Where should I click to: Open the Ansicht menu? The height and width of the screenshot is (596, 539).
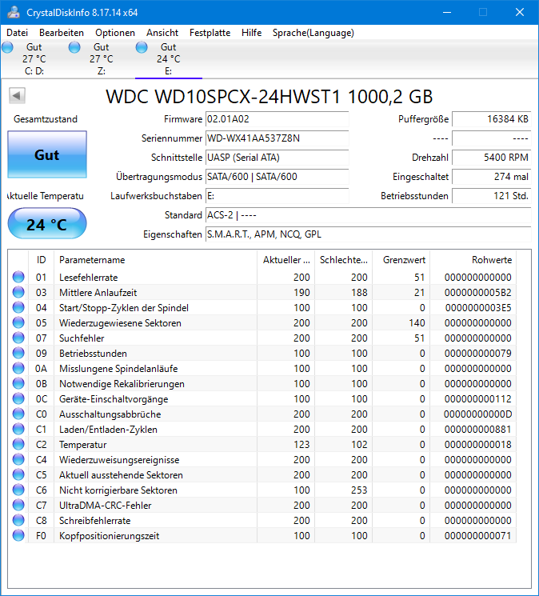tap(162, 33)
